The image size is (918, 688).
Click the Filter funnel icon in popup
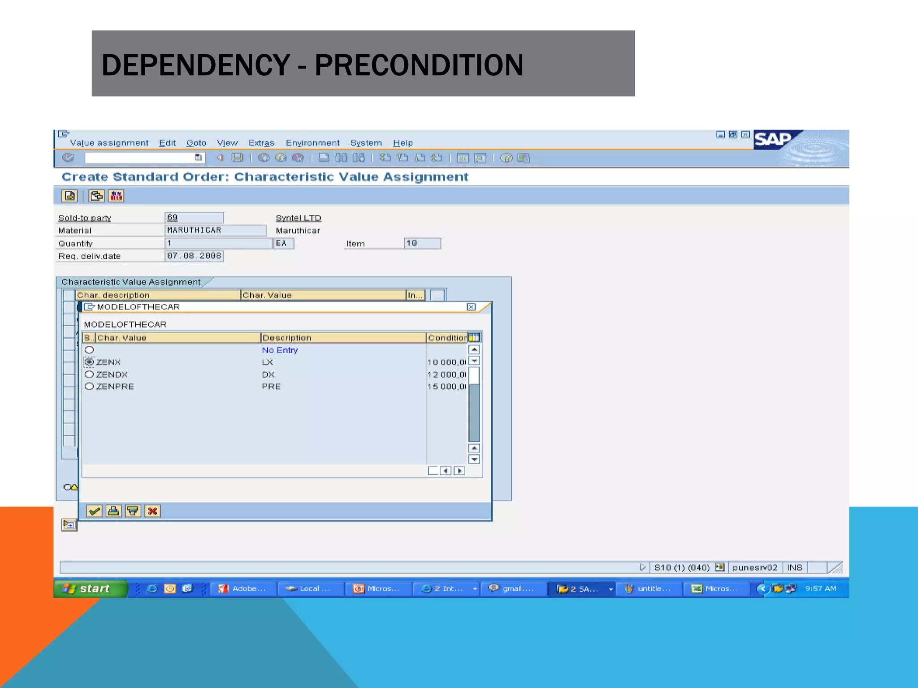133,511
